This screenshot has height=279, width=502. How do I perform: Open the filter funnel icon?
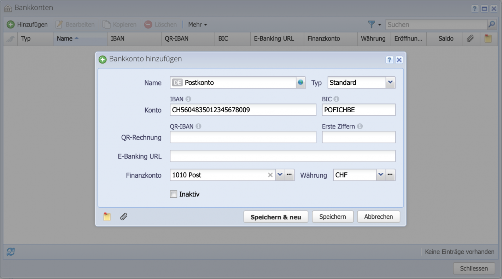[x=372, y=24]
